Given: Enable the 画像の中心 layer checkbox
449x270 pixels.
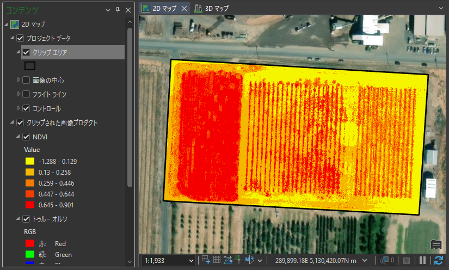Looking at the screenshot, I should click(26, 81).
